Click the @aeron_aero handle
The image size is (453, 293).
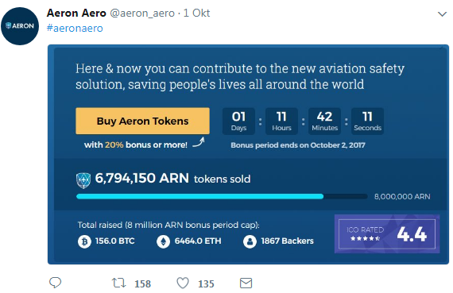(142, 13)
